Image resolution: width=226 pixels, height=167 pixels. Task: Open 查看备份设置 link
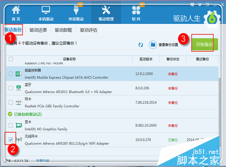click(168, 45)
